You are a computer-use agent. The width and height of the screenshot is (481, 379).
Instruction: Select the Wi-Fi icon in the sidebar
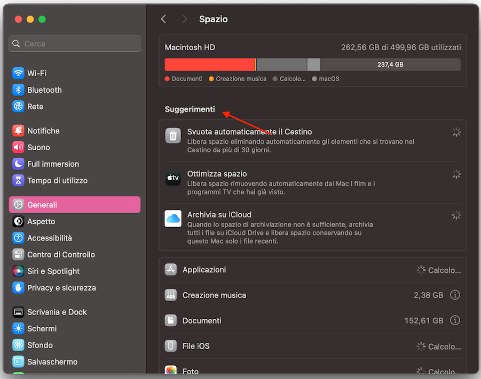18,73
